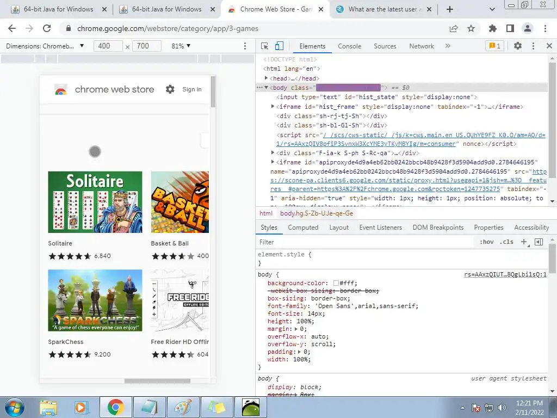The width and height of the screenshot is (557, 418).
Task: Toggle the computed styles sidebar icon
Action: pos(539,242)
